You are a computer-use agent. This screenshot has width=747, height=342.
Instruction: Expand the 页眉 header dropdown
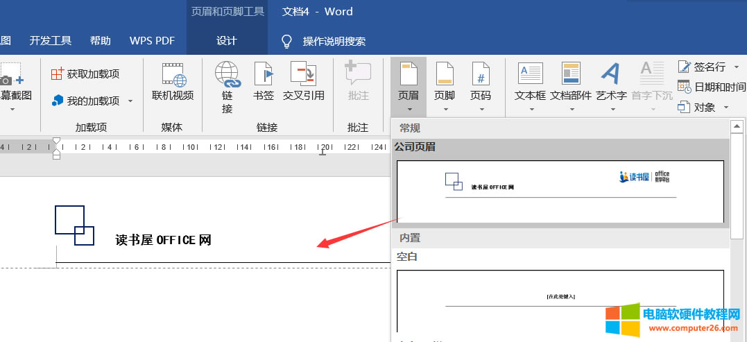click(409, 109)
